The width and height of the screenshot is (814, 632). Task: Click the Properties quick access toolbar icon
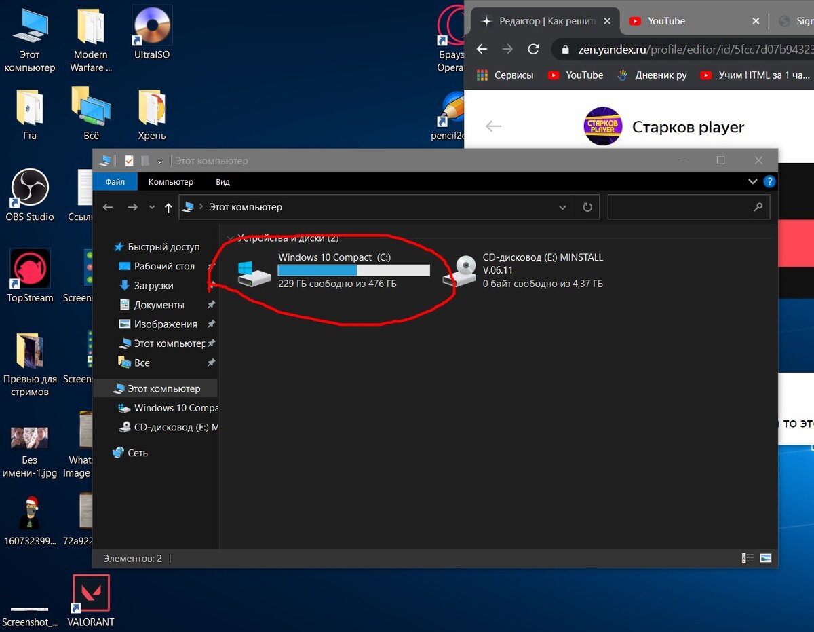click(129, 161)
